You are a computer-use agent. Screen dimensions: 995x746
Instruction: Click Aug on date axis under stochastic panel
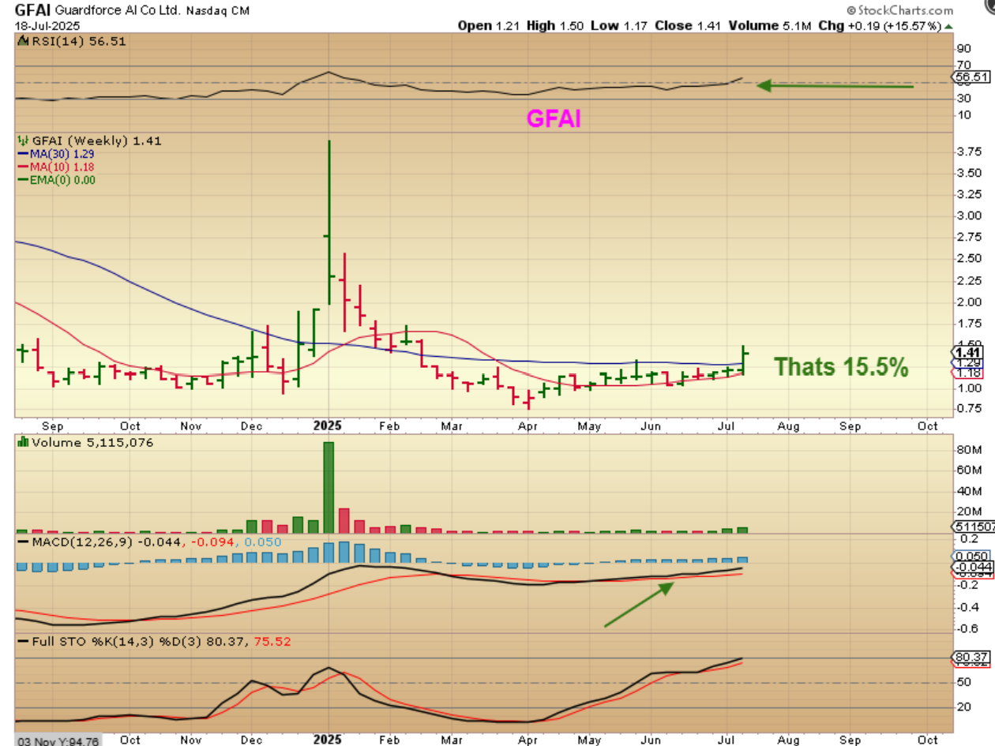click(x=788, y=740)
